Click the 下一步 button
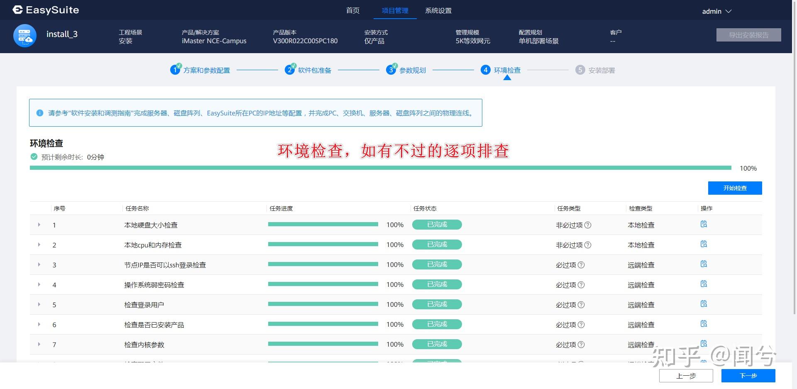Screen dimensions: 797x389 748,375
